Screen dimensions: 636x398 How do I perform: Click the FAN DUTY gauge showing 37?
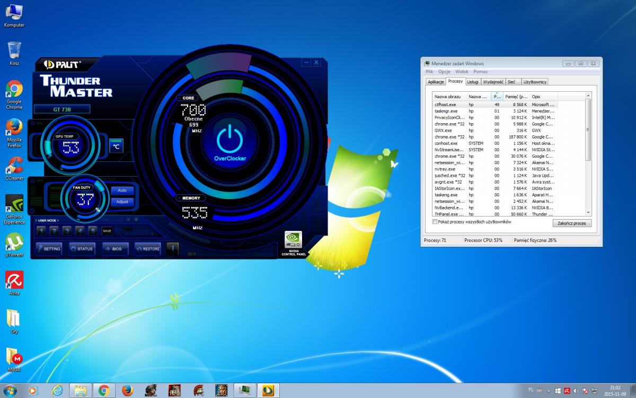click(84, 199)
